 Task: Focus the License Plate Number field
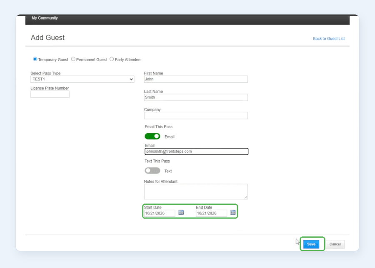click(x=50, y=94)
